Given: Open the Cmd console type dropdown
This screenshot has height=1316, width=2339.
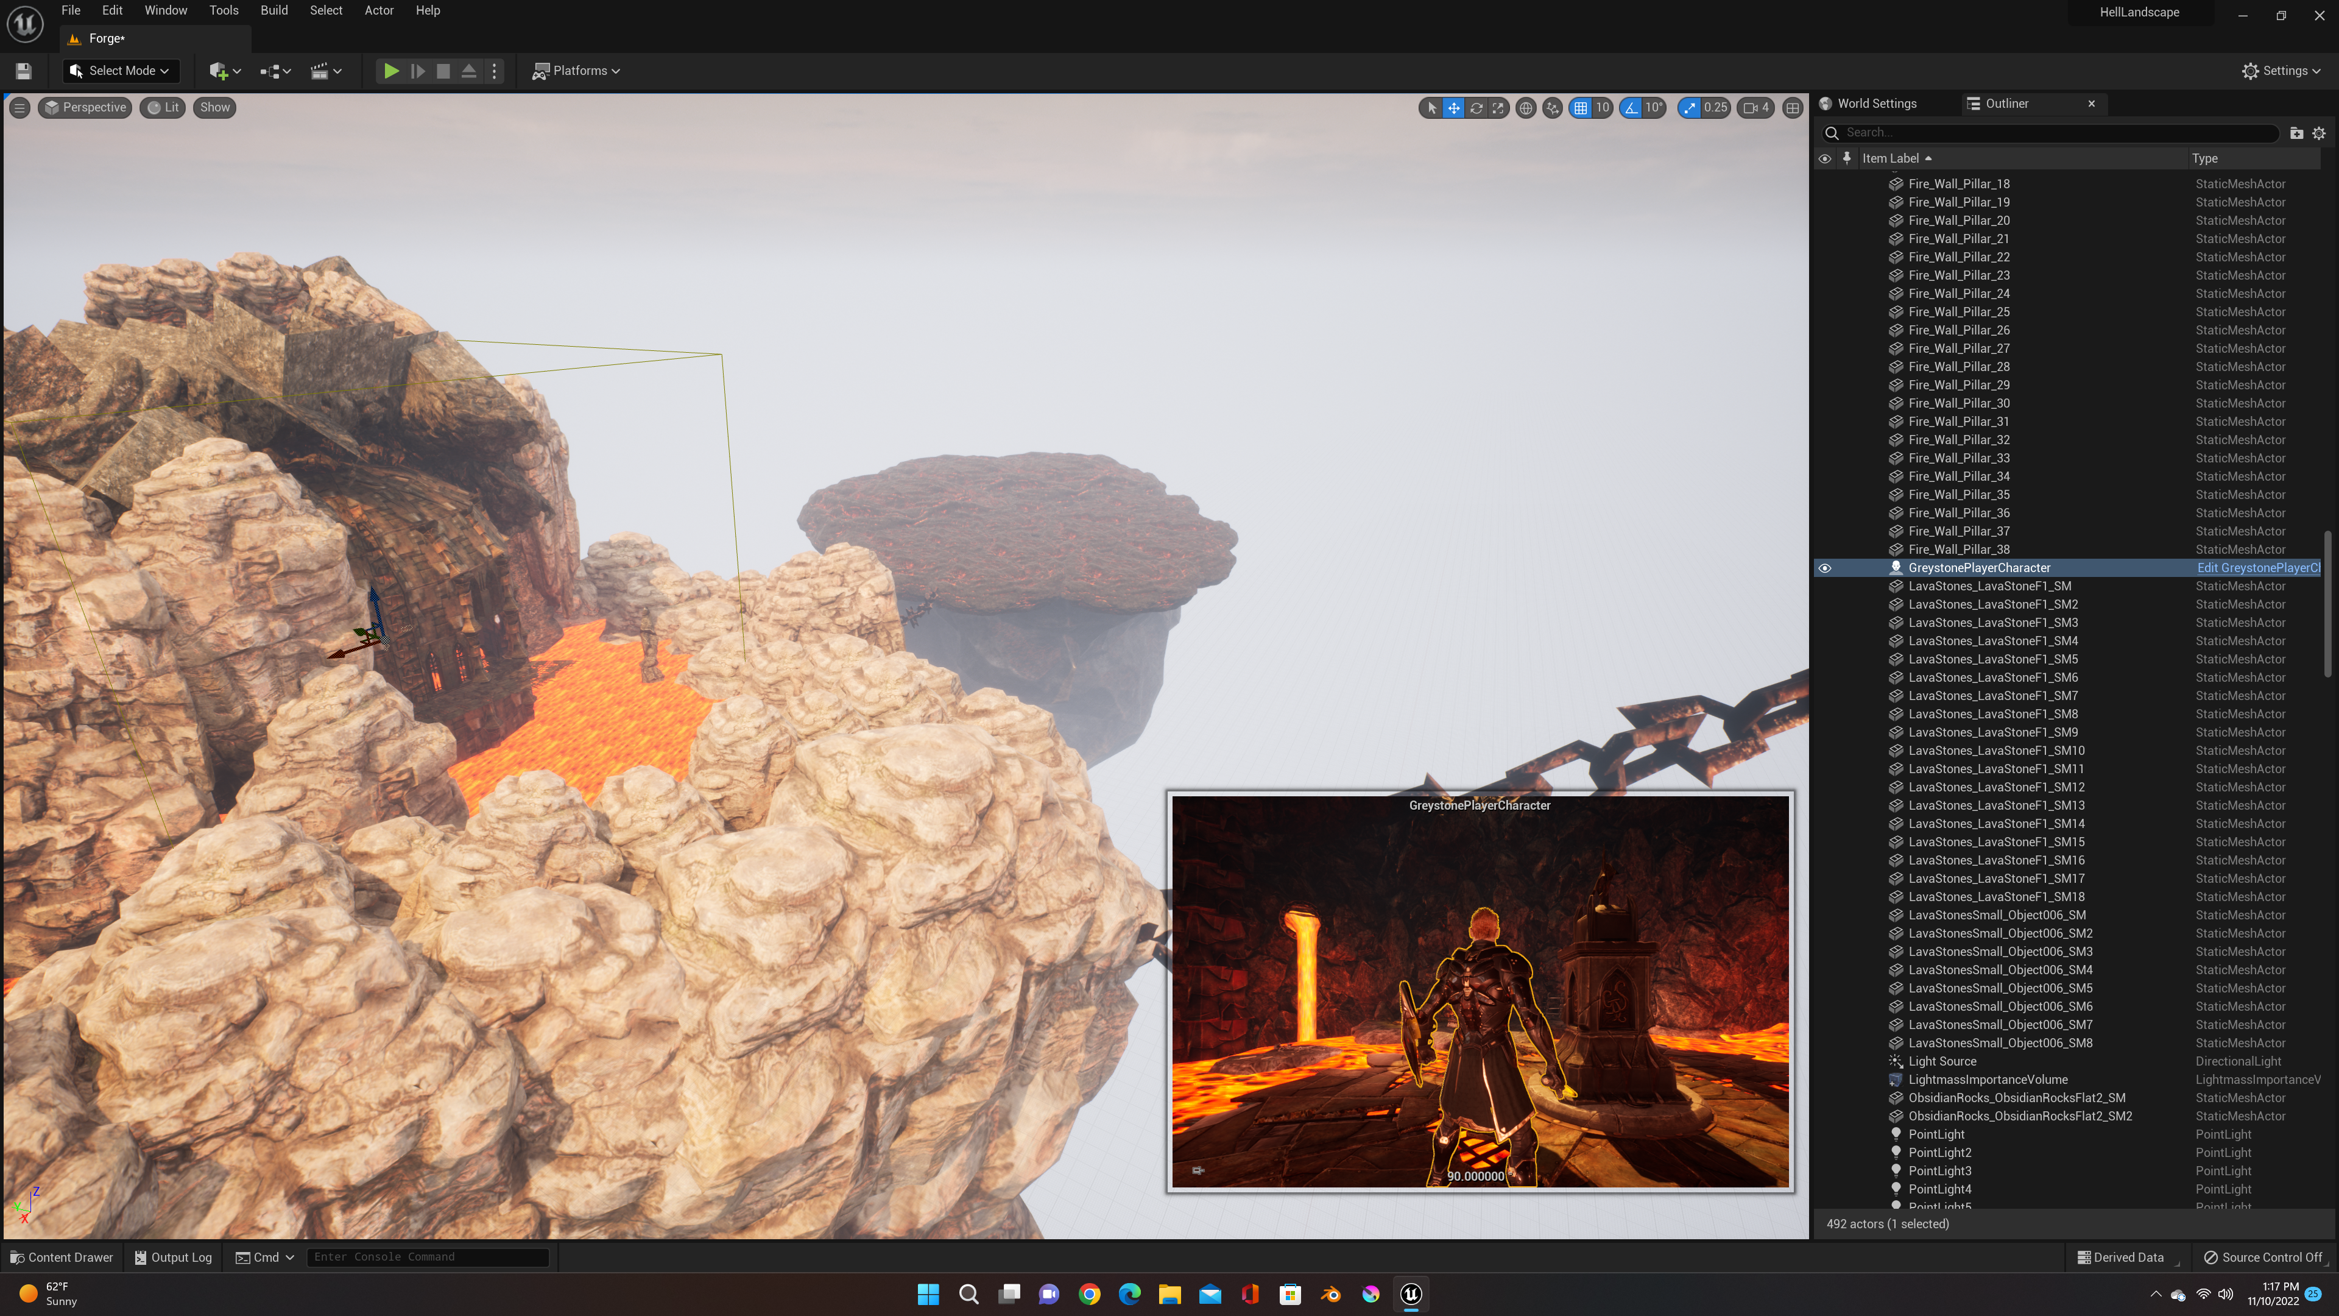Looking at the screenshot, I should coord(265,1258).
